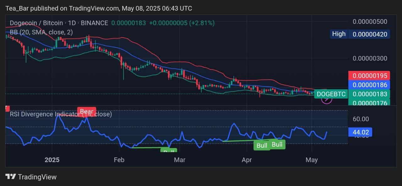Click the BINANCE exchange name in title
Screen dimensions: 402x186
point(95,23)
